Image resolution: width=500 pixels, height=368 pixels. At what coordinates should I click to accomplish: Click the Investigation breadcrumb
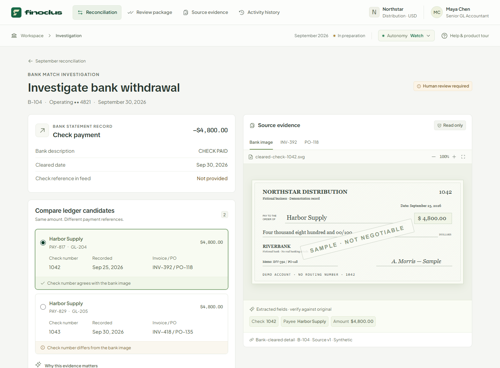tap(69, 36)
